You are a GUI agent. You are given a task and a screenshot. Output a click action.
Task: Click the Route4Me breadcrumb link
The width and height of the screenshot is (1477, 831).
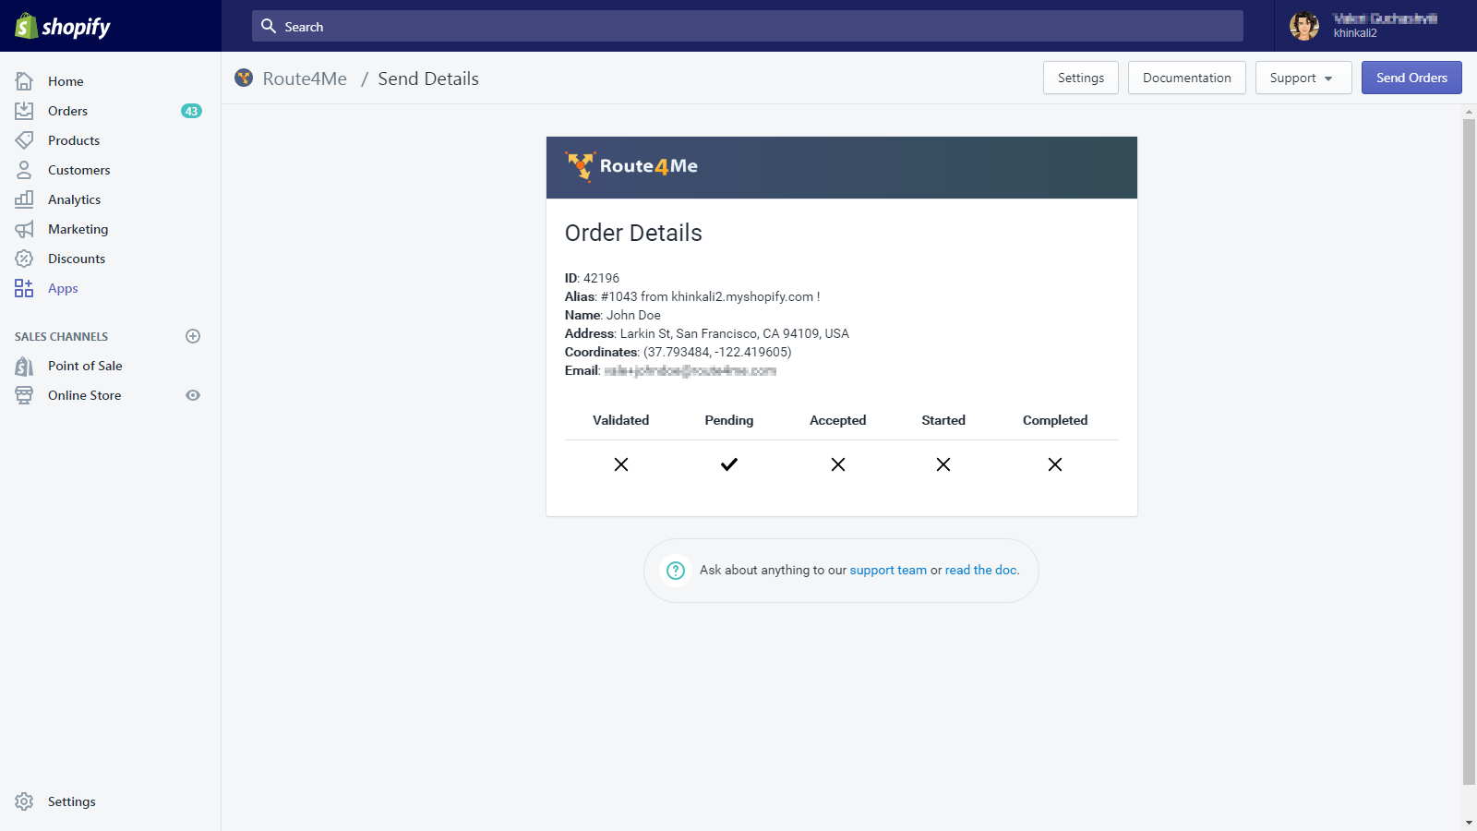point(305,78)
